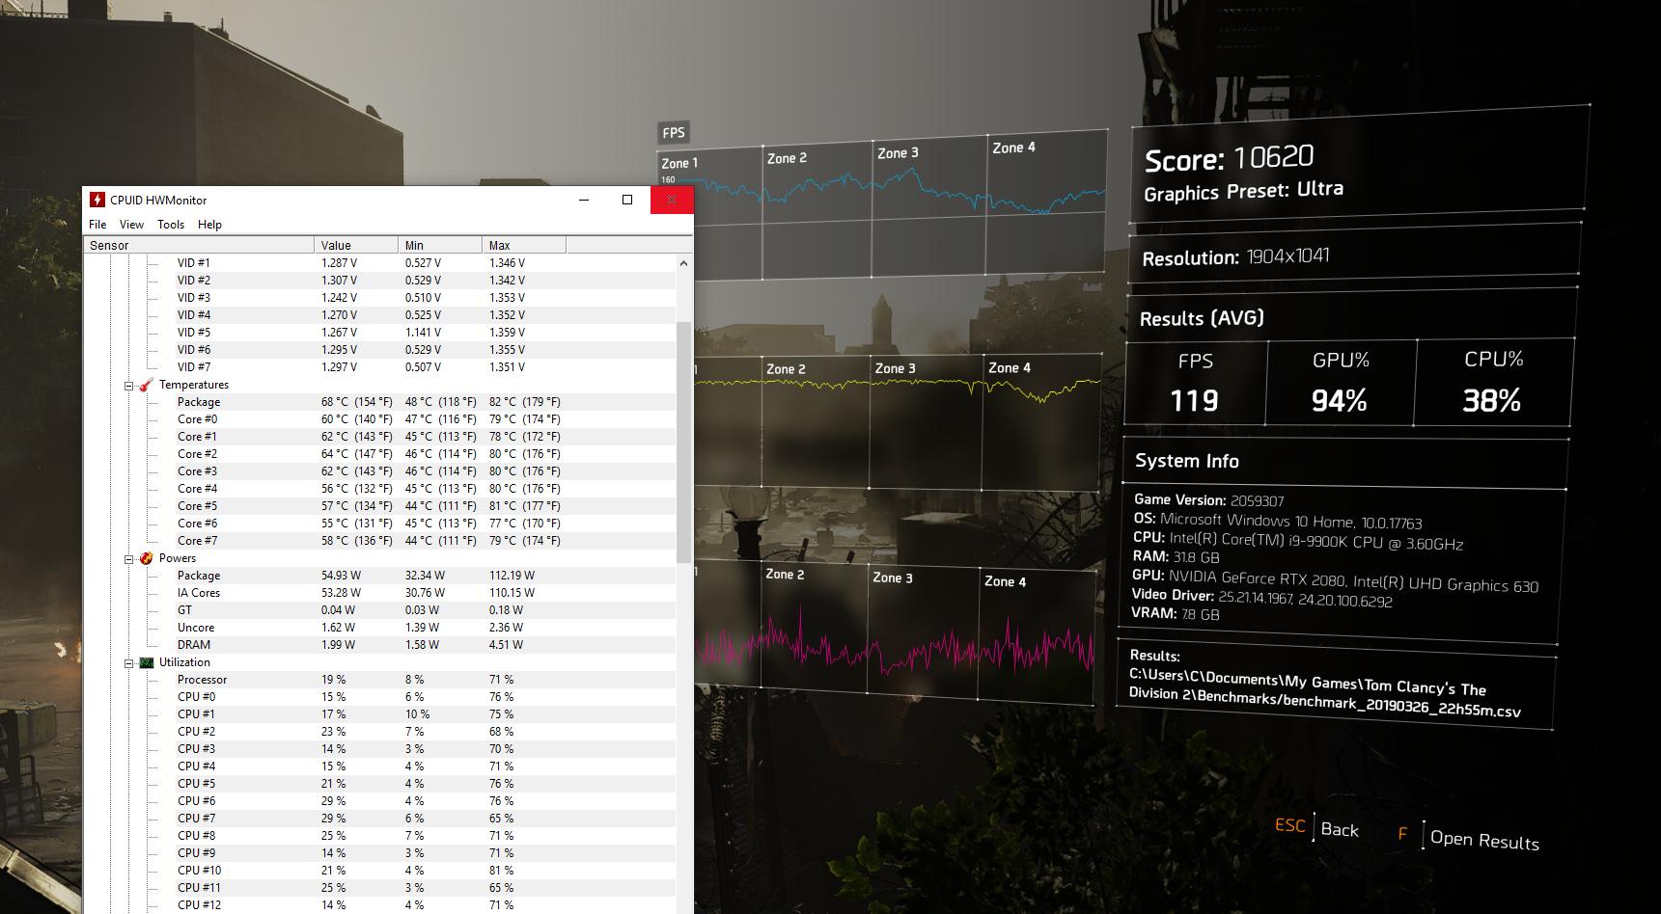Click the 54.93 W package power value
Viewport: 1661px width, 914px height.
pos(341,576)
